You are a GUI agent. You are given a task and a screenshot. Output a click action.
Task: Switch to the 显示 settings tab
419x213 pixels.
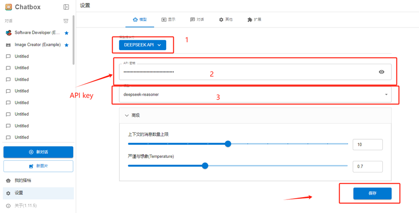[169, 19]
